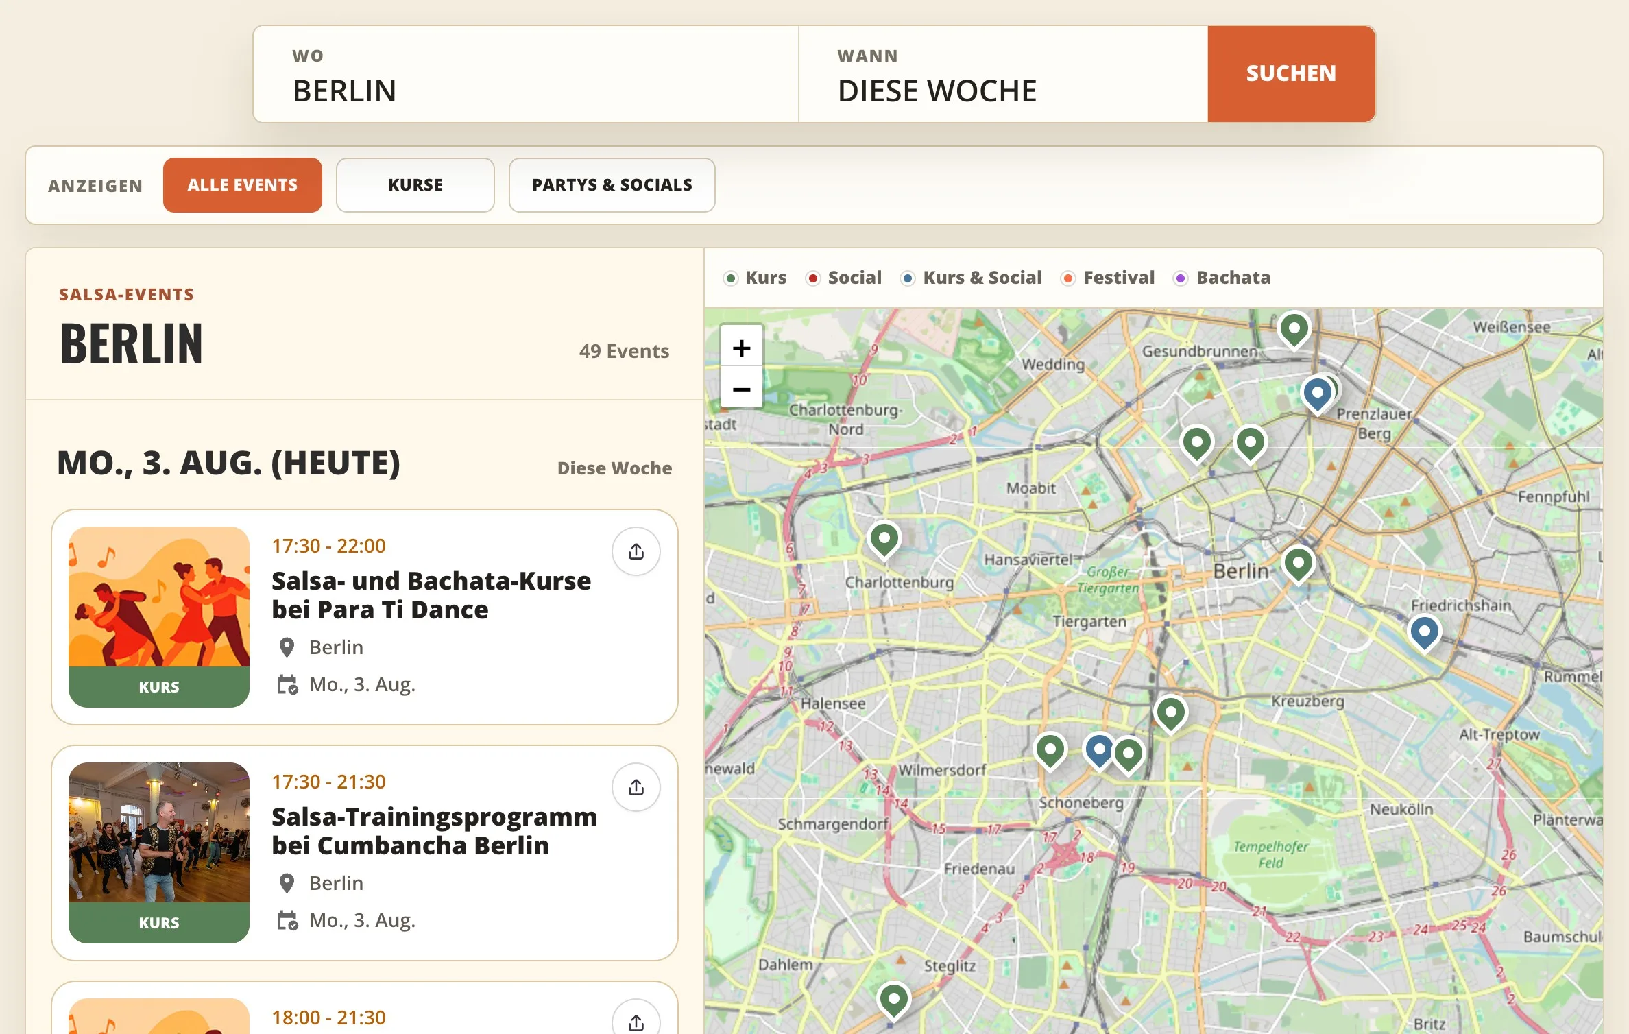Open blue map pin near Prenzlauer Berg
1629x1034 pixels.
(1316, 394)
